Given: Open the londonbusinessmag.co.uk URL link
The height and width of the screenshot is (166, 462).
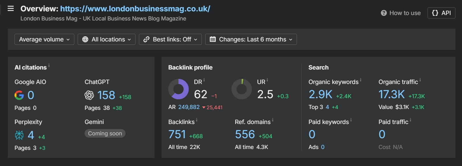Looking at the screenshot, I should 135,9.
